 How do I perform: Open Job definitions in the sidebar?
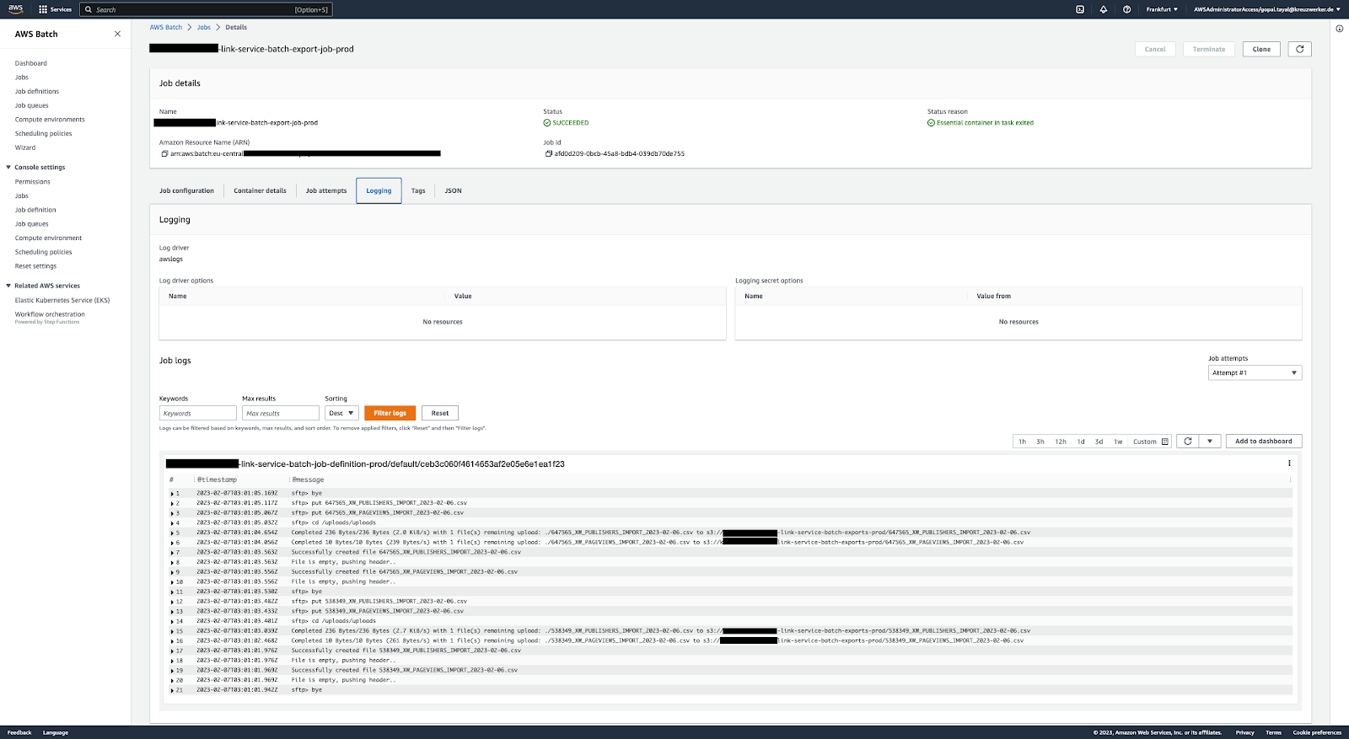pos(37,91)
